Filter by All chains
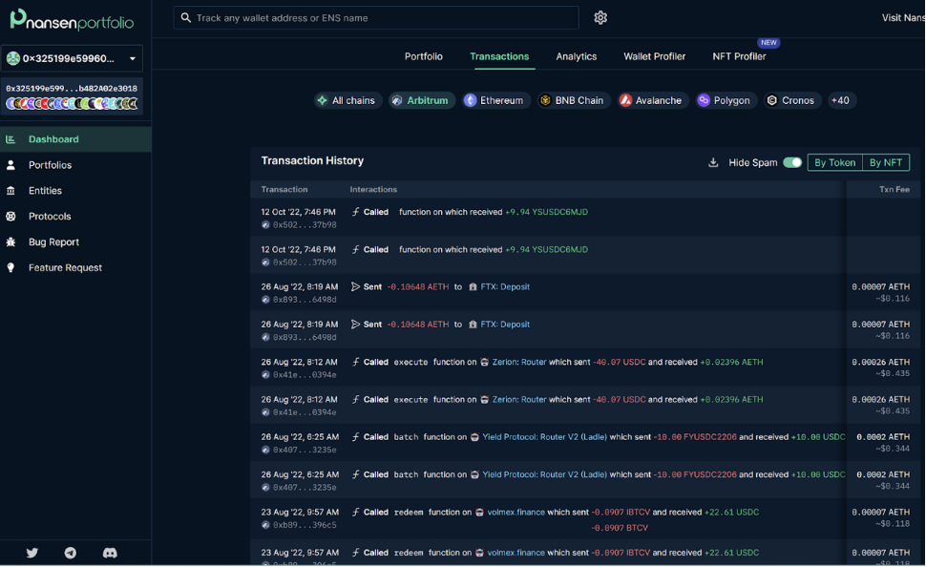The height and width of the screenshot is (567, 926). coord(347,100)
